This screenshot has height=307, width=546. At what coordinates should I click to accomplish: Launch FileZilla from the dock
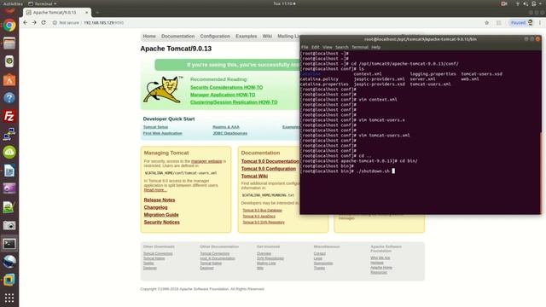tap(9, 116)
